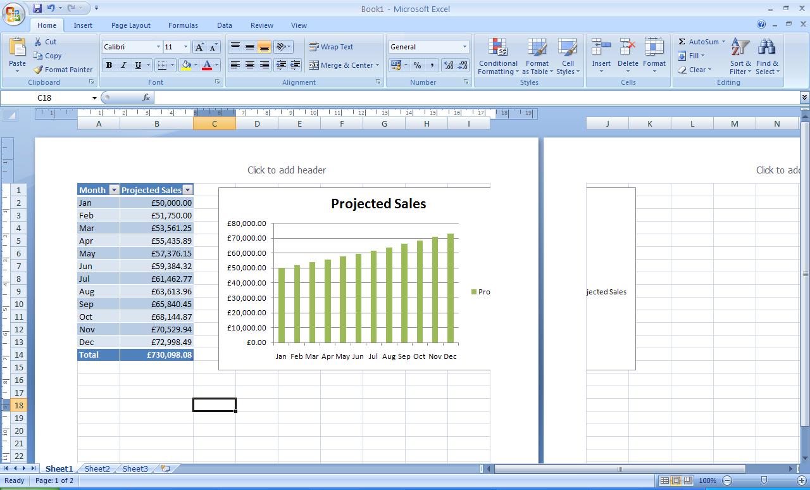Click the Office Button orb
810x490 pixels.
[x=13, y=14]
